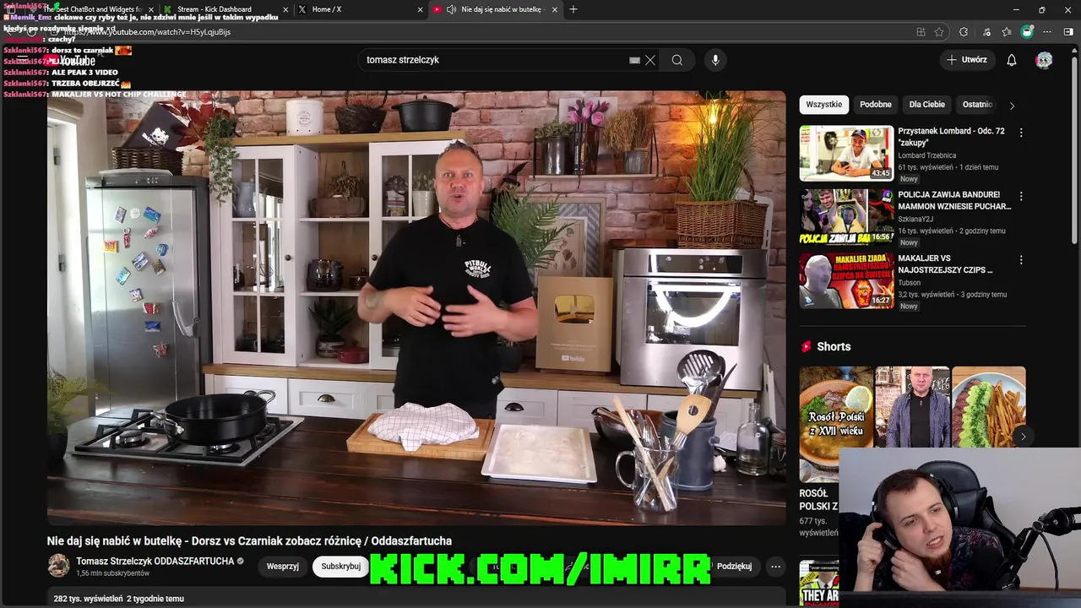Open the browser extensions puzzle icon
This screenshot has width=1081, height=608.
tap(964, 32)
